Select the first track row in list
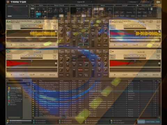The height and width of the screenshot is (125, 167). point(96,83)
